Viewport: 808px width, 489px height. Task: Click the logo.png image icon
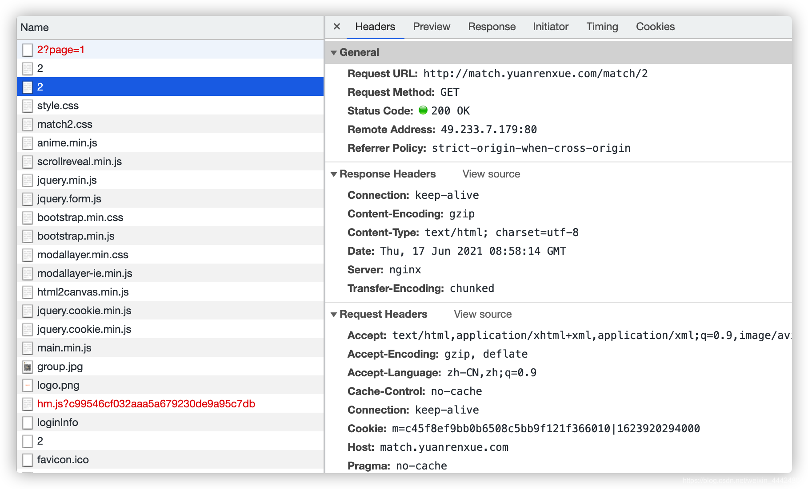point(28,385)
